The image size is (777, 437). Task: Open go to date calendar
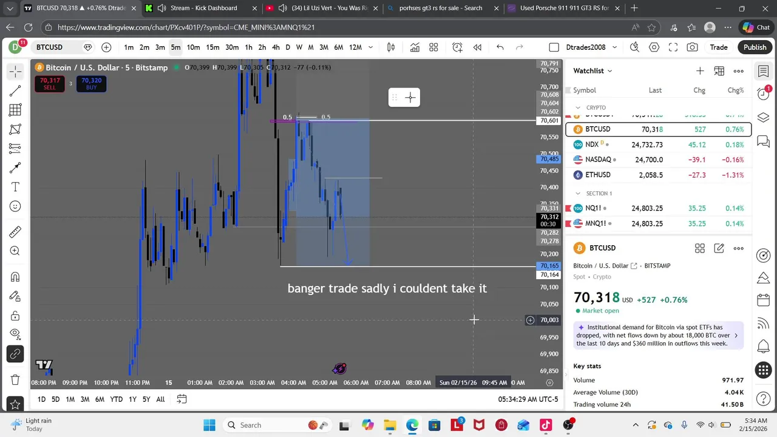coord(182,399)
